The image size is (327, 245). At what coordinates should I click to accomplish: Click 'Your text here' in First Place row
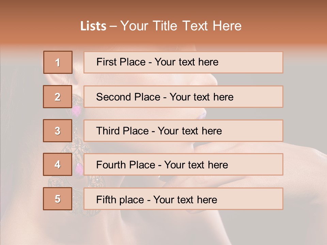(186, 62)
